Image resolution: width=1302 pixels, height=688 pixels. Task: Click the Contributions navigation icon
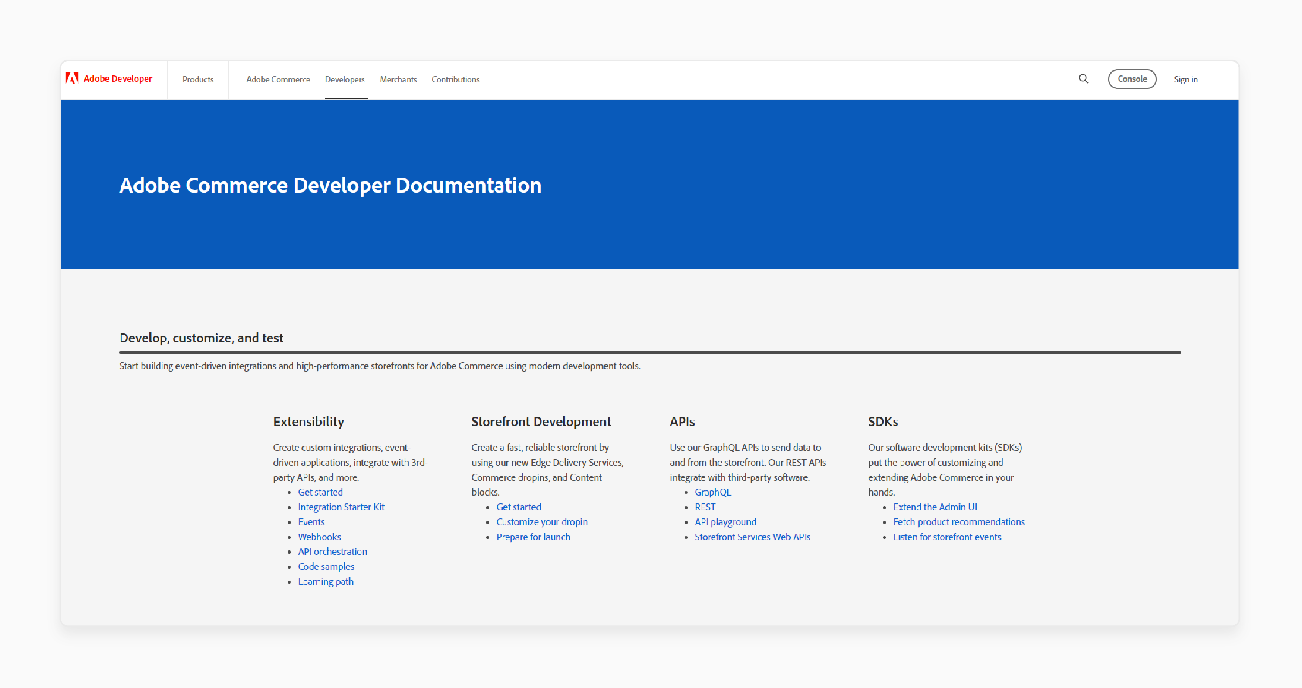455,79
